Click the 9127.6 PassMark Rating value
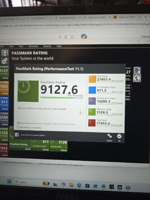This screenshot has height=200, width=150. 59,89
